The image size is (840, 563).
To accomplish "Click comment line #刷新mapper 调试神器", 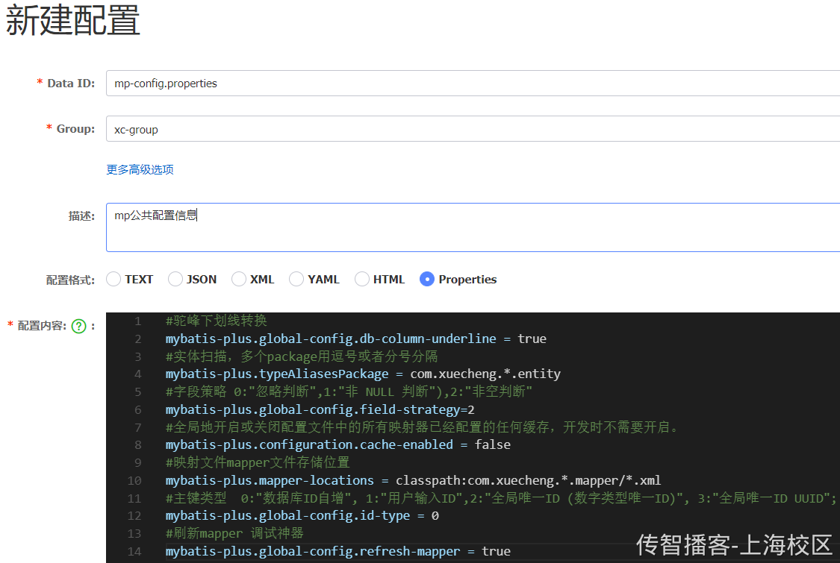I will [x=234, y=534].
